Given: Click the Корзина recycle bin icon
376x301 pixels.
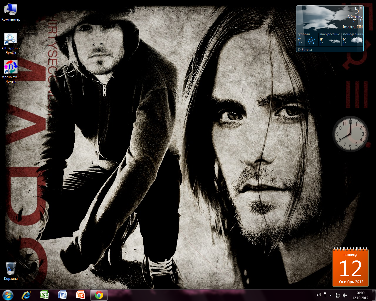Looking at the screenshot, I should click(11, 268).
